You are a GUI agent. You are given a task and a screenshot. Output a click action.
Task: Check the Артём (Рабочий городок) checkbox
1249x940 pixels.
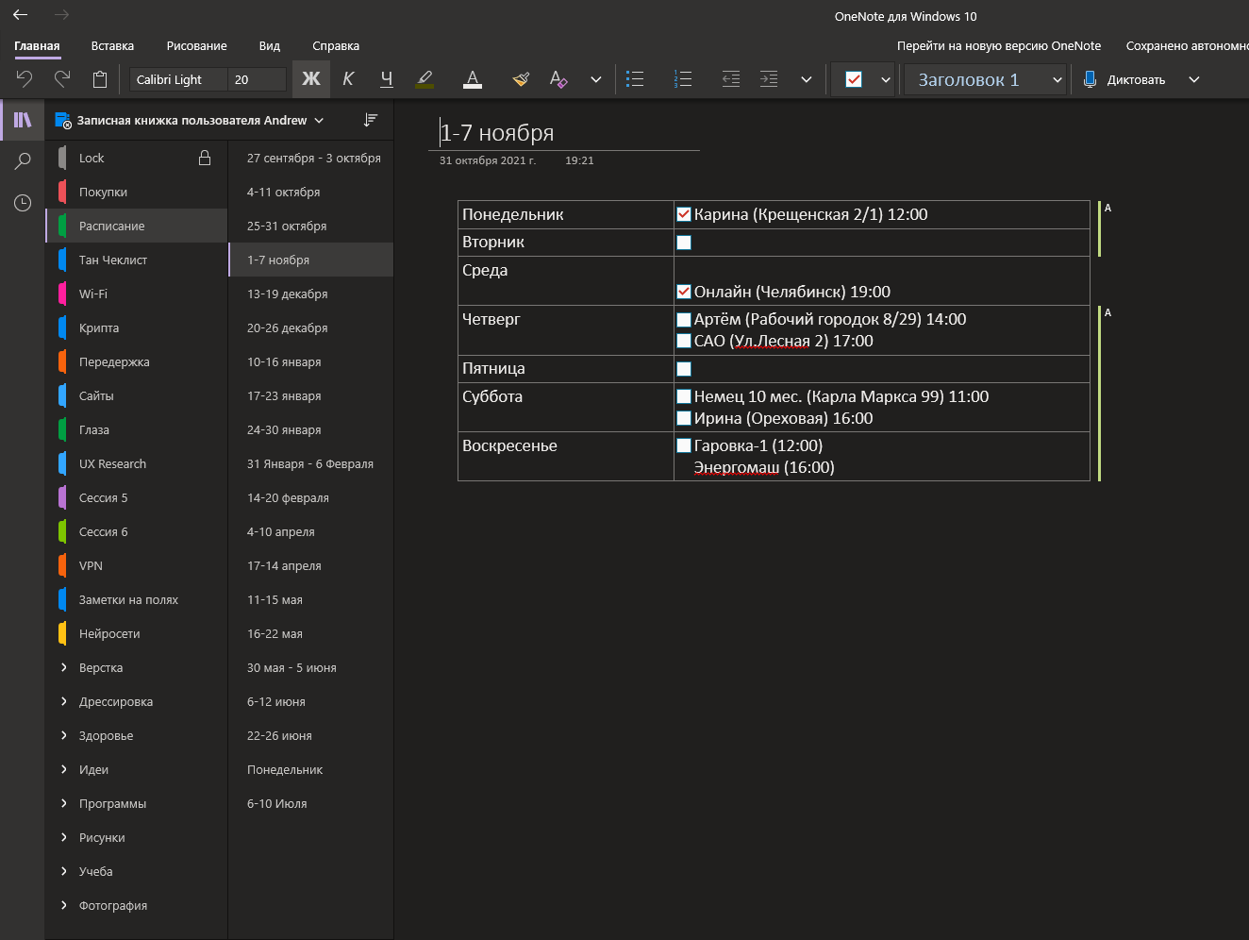(x=684, y=319)
